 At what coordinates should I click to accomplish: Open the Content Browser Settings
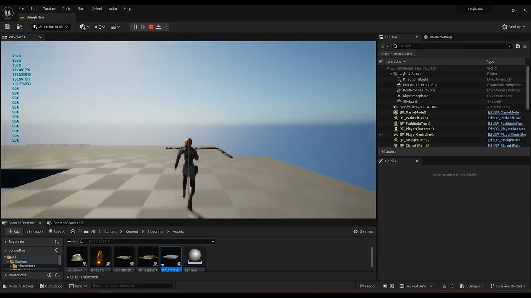point(363,231)
